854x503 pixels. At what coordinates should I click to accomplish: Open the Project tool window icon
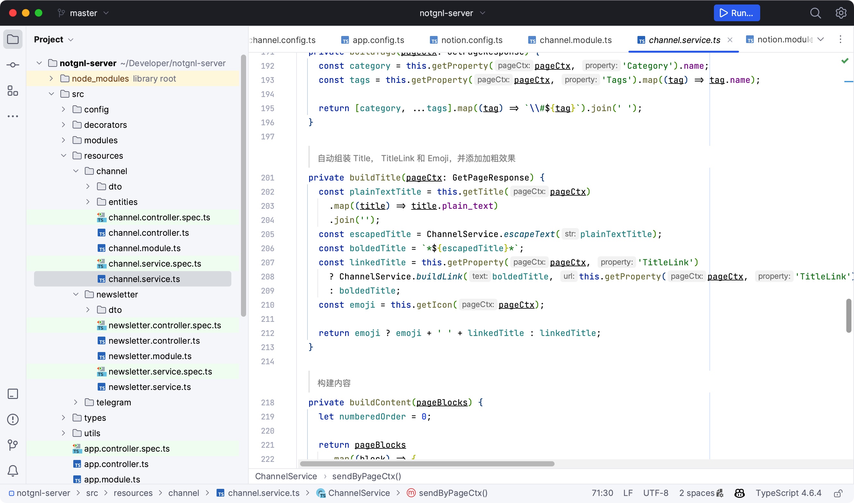[x=13, y=39]
